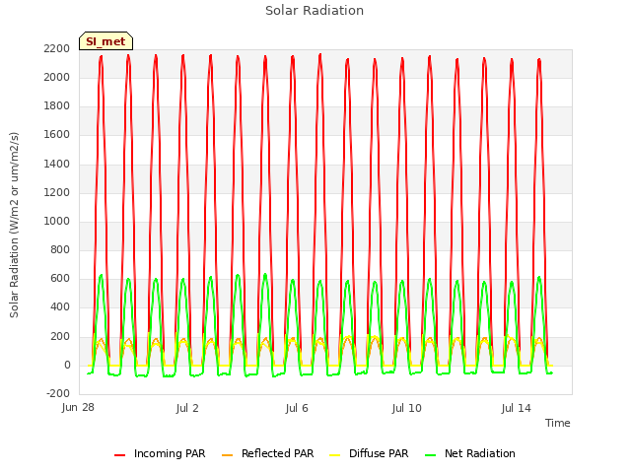Click the 800 y-axis tick value
Viewport: 631px width, 473px height.
(x=60, y=250)
